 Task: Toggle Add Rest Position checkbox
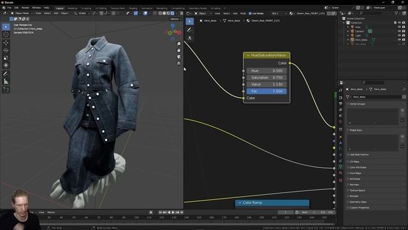point(348,155)
